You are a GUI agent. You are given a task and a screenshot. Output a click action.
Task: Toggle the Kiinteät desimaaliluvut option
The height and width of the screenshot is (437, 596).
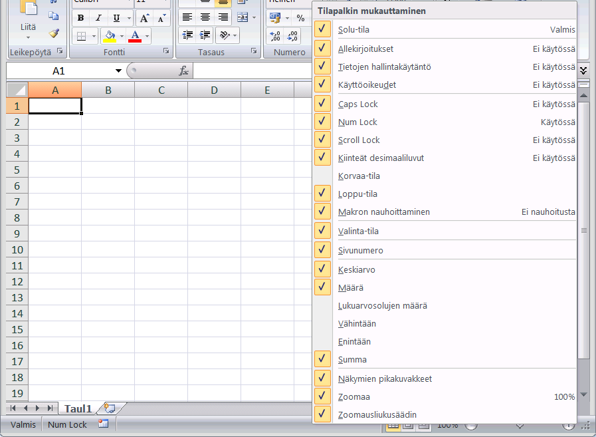[x=445, y=158]
